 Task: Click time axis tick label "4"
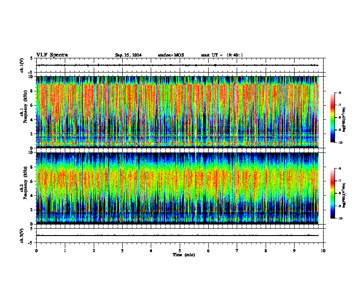point(151,251)
